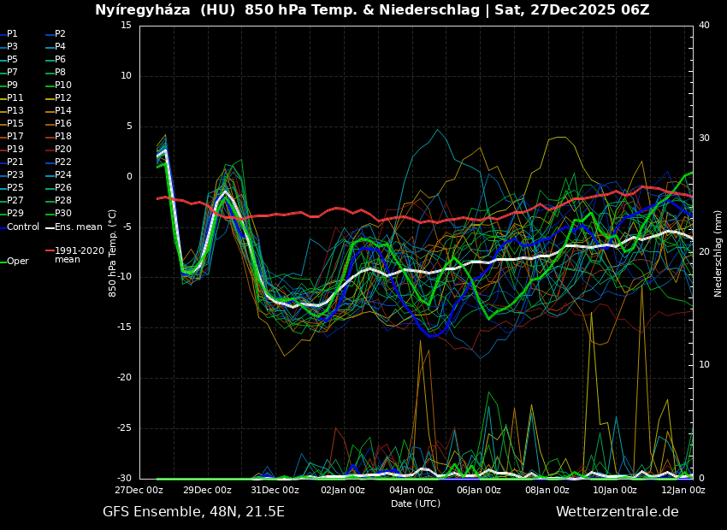
Task: Click the Wetterzentrale.de text at bottom right
Action: coord(617,512)
